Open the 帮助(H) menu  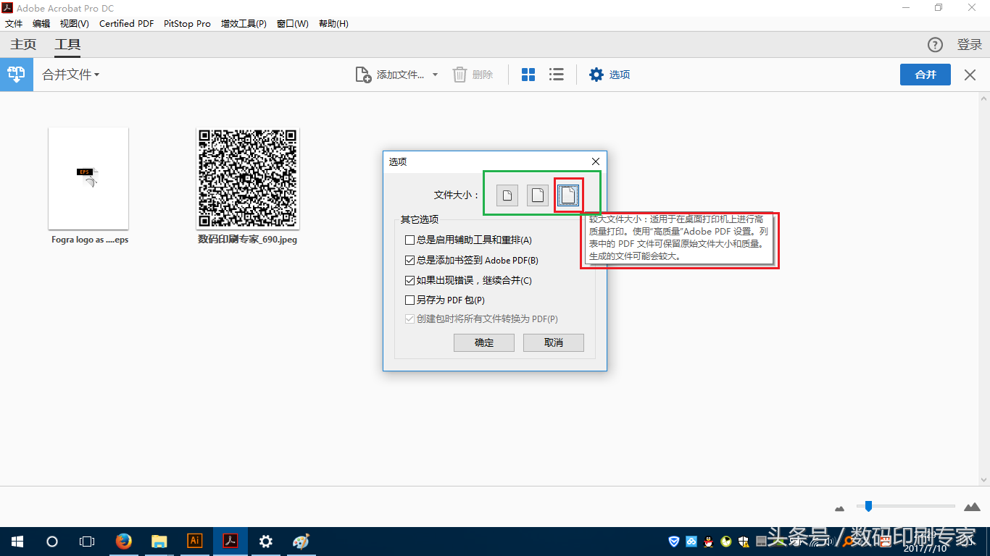pos(333,24)
